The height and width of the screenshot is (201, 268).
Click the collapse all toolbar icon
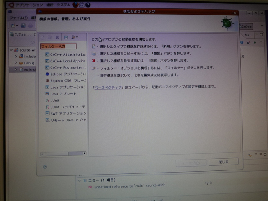pos(66,37)
